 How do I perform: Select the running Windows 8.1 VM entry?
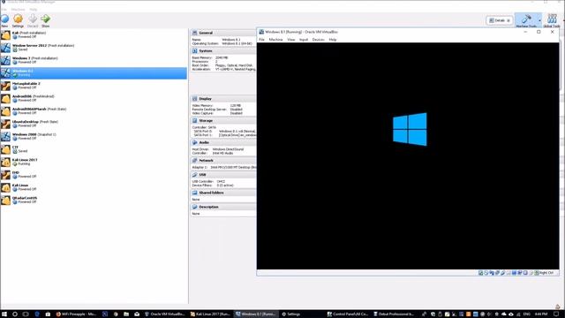click(x=94, y=72)
